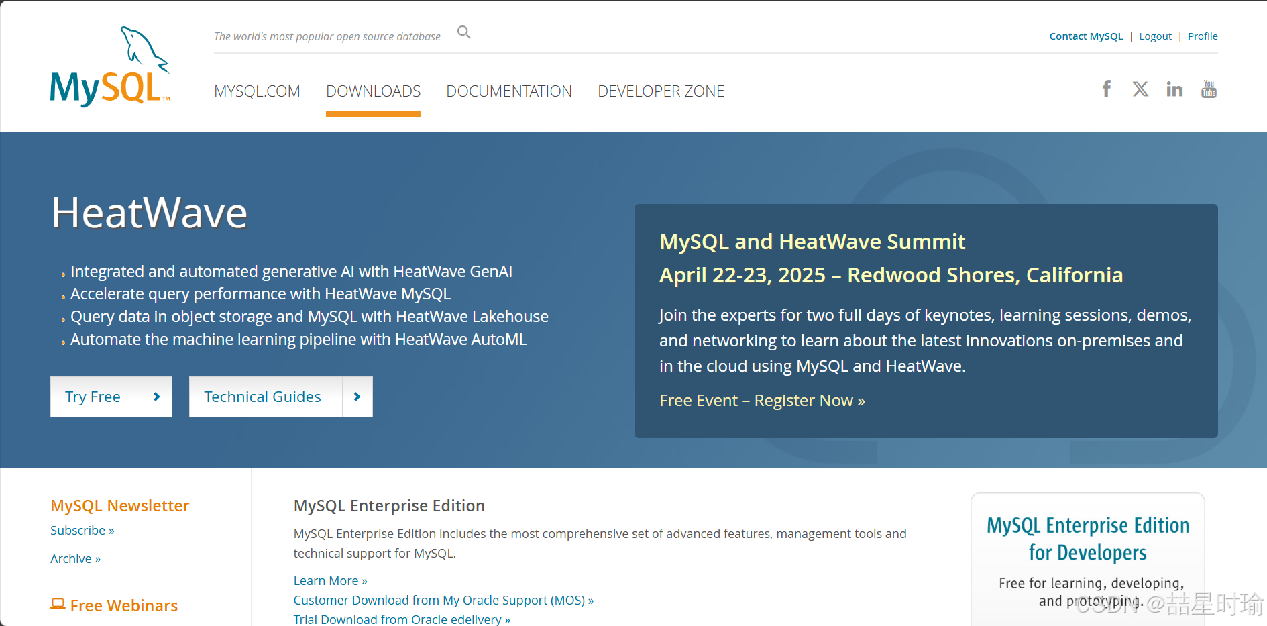Open Free Webinars heading link
This screenshot has width=1267, height=626.
[x=124, y=605]
